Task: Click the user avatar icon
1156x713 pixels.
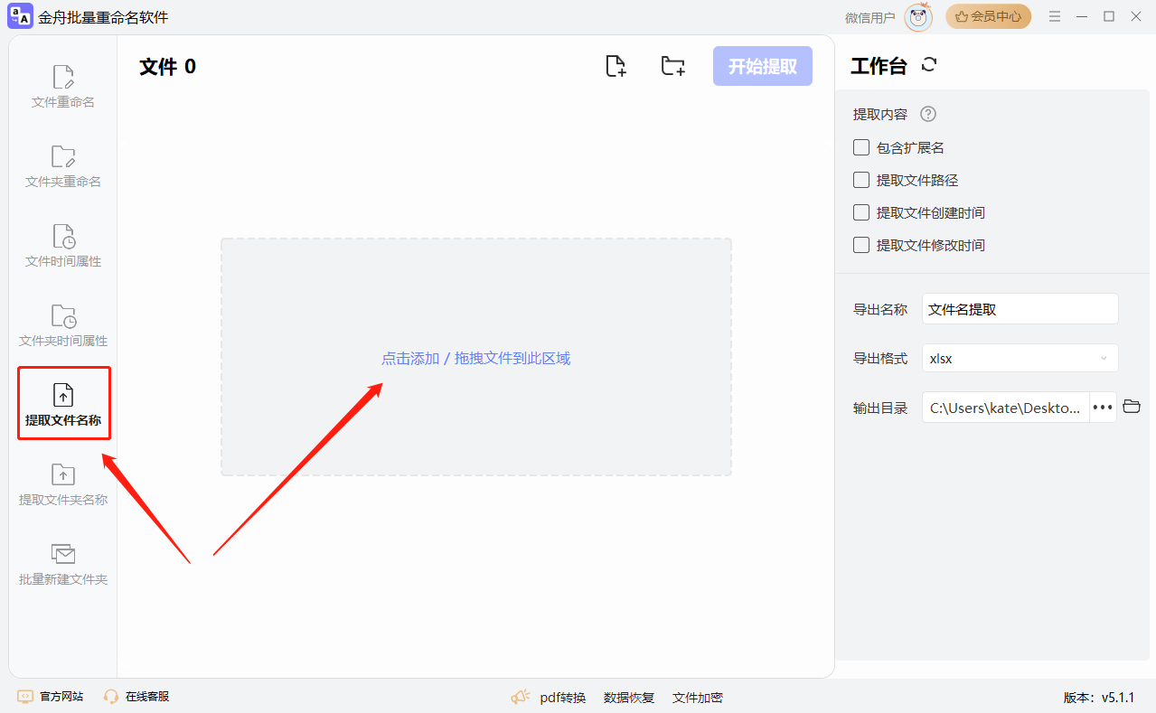Action: 918,17
